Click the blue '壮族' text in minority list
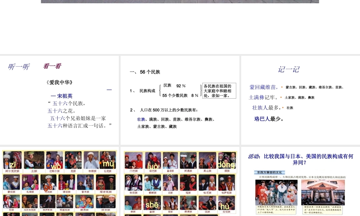 [x=141, y=119]
